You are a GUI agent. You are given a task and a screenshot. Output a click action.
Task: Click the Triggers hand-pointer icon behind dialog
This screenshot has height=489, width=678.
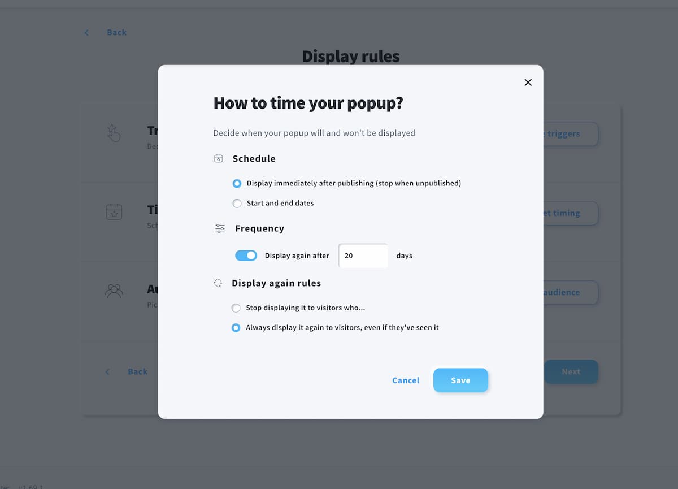pyautogui.click(x=114, y=133)
